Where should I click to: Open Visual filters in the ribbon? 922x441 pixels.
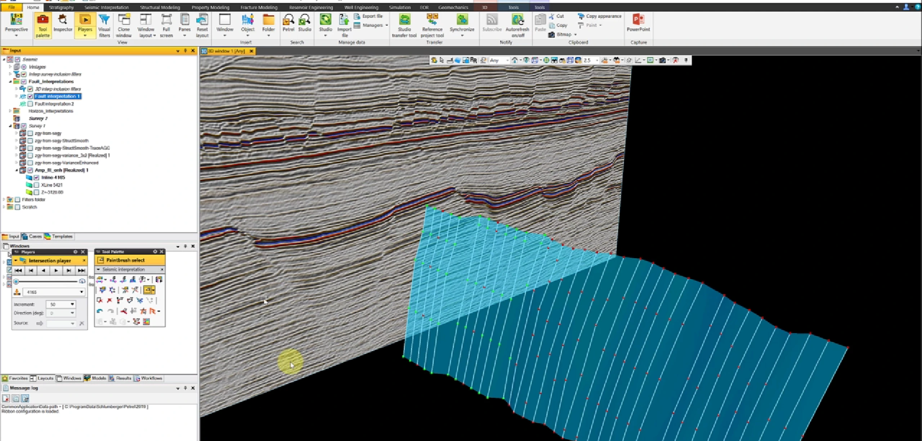click(x=104, y=25)
